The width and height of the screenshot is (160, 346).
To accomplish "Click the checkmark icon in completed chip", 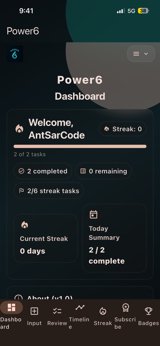I will point(21,171).
